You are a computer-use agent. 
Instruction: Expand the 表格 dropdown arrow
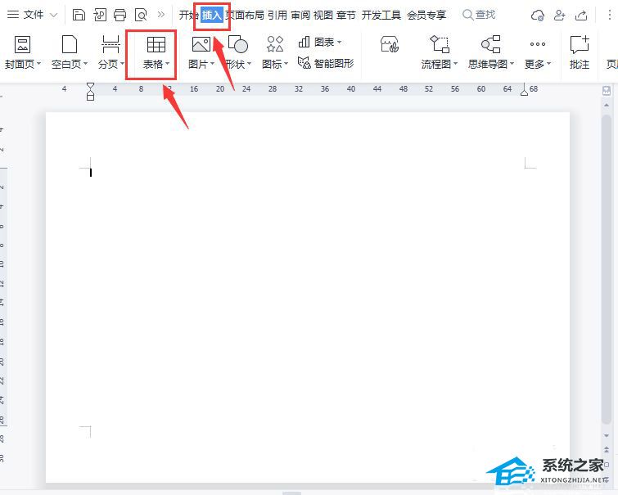[x=168, y=63]
